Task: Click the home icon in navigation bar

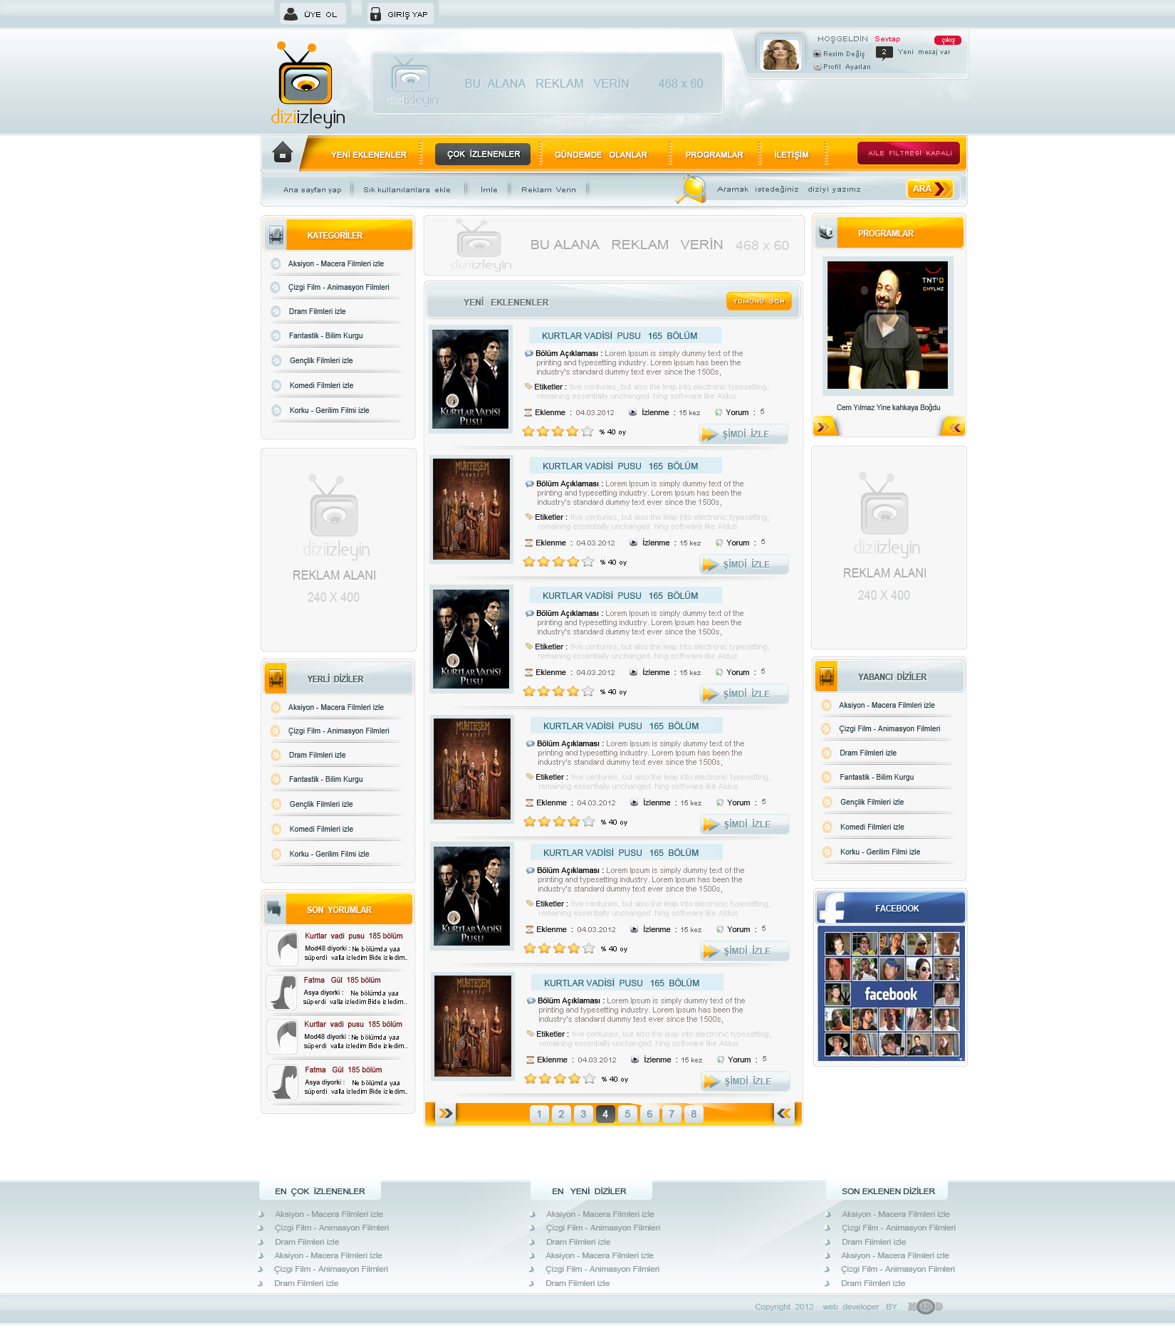Action: pos(283,153)
